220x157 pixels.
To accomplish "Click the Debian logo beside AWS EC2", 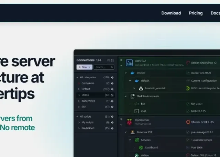I will (x=188, y=63).
